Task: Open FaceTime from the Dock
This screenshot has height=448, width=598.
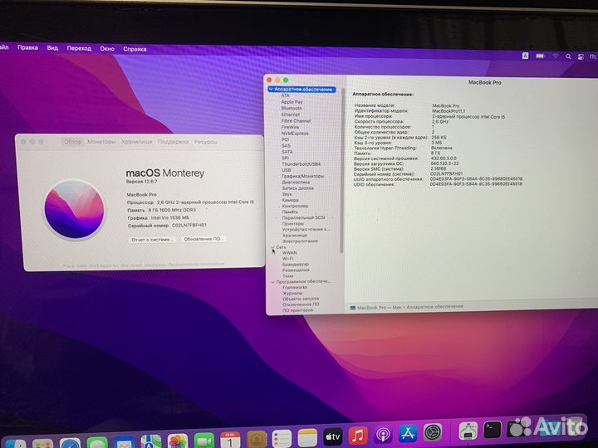Action: 204,441
